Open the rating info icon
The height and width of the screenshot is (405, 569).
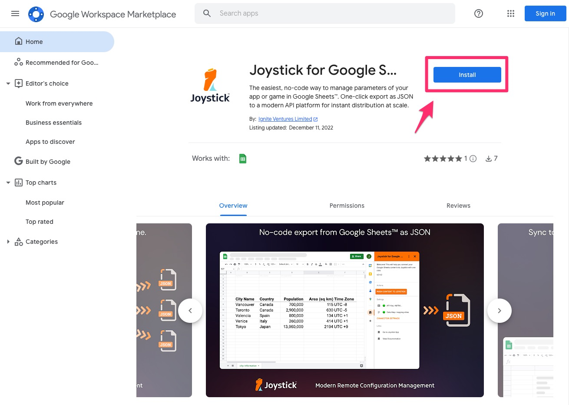coord(473,159)
